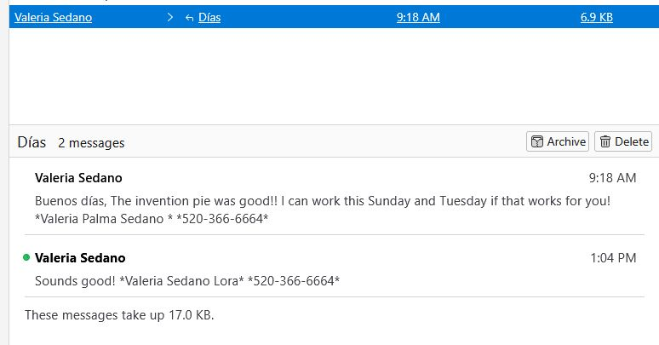Click the 1:04 PM timestamp of the second message
Image resolution: width=659 pixels, height=345 pixels.
613,257
